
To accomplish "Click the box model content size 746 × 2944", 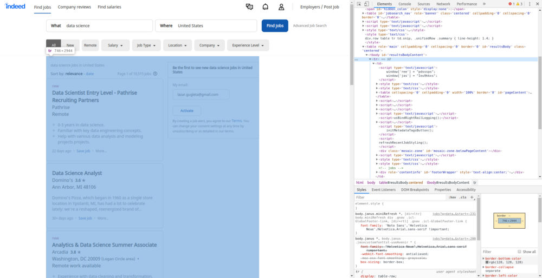I will coord(509,221).
